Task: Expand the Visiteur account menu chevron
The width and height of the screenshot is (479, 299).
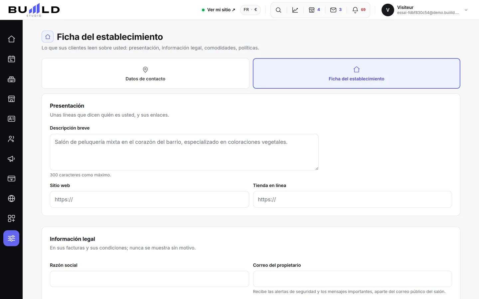Action: [466, 10]
